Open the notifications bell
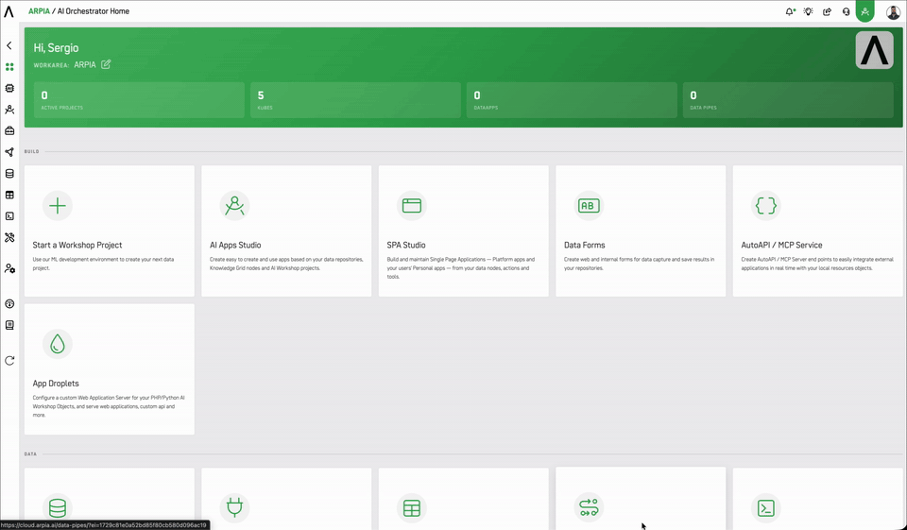Screen dimensions: 907x530 790,11
